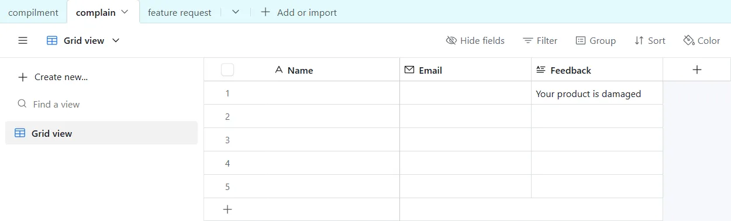Click the Grid view table icon in toolbar

52,40
